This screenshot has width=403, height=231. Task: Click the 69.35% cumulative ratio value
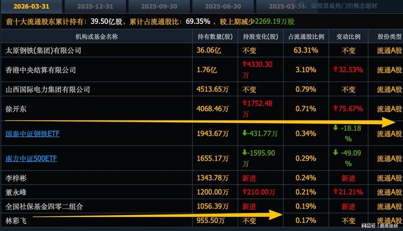pyautogui.click(x=198, y=21)
